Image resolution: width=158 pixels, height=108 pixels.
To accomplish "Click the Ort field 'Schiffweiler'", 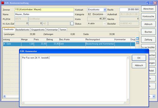I will coord(51,19).
